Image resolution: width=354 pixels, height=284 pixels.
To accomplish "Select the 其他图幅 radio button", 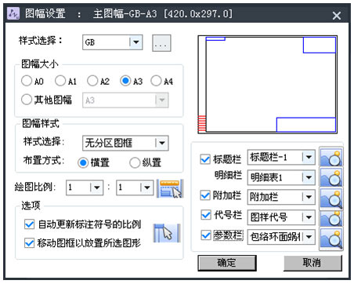I will (x=27, y=100).
